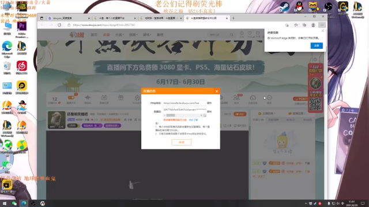Viewport: 369px width, 207px height.
Task: Close the active fourth browser tab
Action: click(227, 18)
